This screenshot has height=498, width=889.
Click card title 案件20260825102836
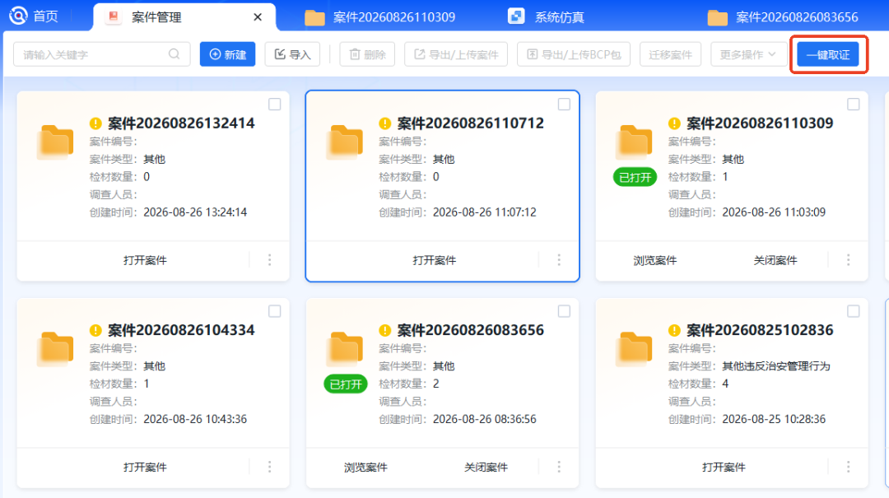(x=760, y=330)
